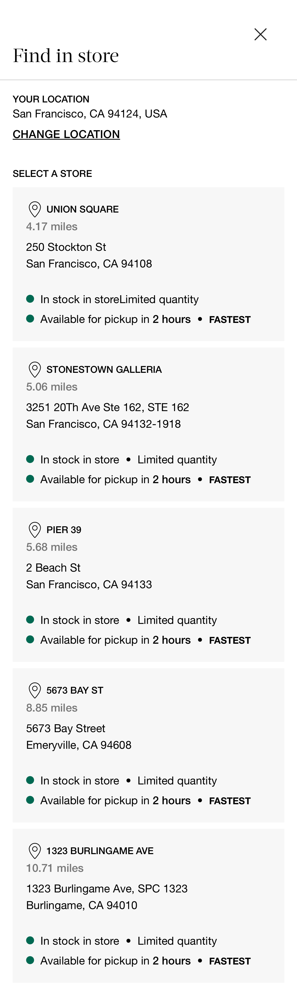Click the Union Square location pin icon
Screen dimensions: 297x988
pyautogui.click(x=34, y=209)
